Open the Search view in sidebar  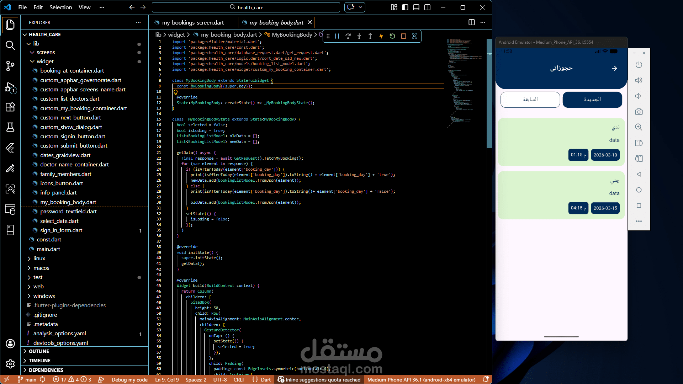point(10,45)
